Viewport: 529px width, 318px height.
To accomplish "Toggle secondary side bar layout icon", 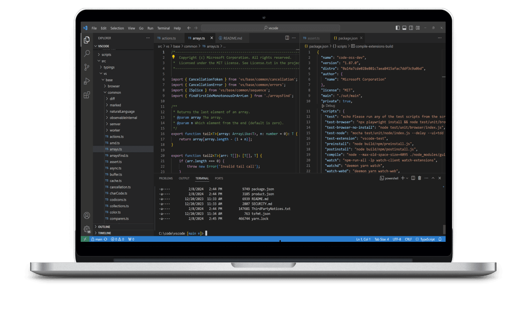I will pyautogui.click(x=411, y=28).
